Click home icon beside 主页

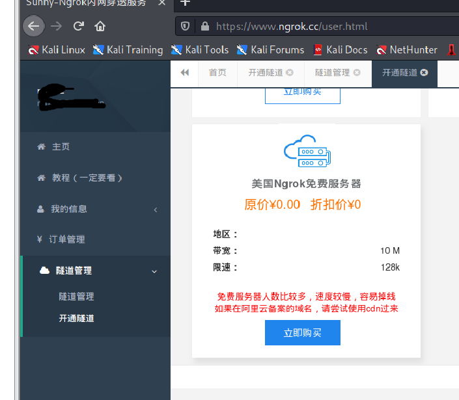coord(41,146)
